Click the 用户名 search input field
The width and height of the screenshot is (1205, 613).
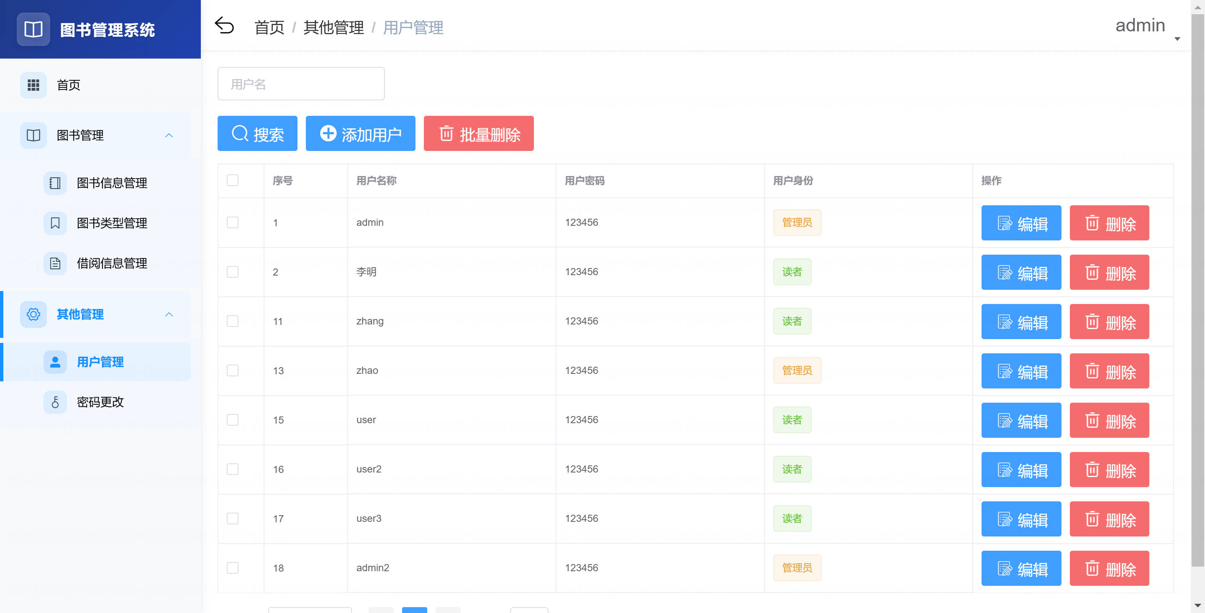(301, 84)
